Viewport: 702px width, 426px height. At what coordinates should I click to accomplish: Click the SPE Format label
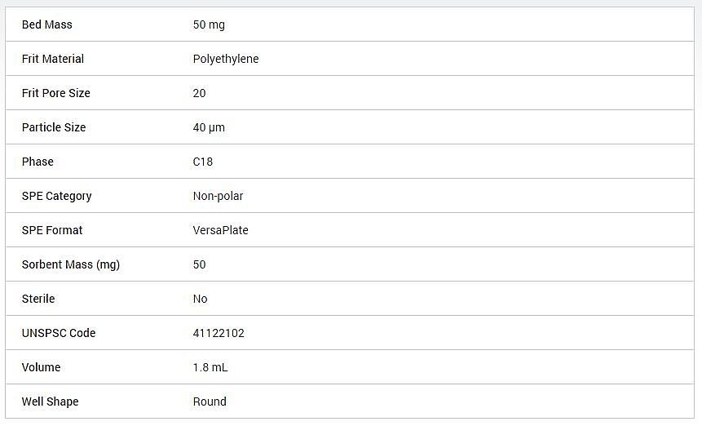(52, 230)
